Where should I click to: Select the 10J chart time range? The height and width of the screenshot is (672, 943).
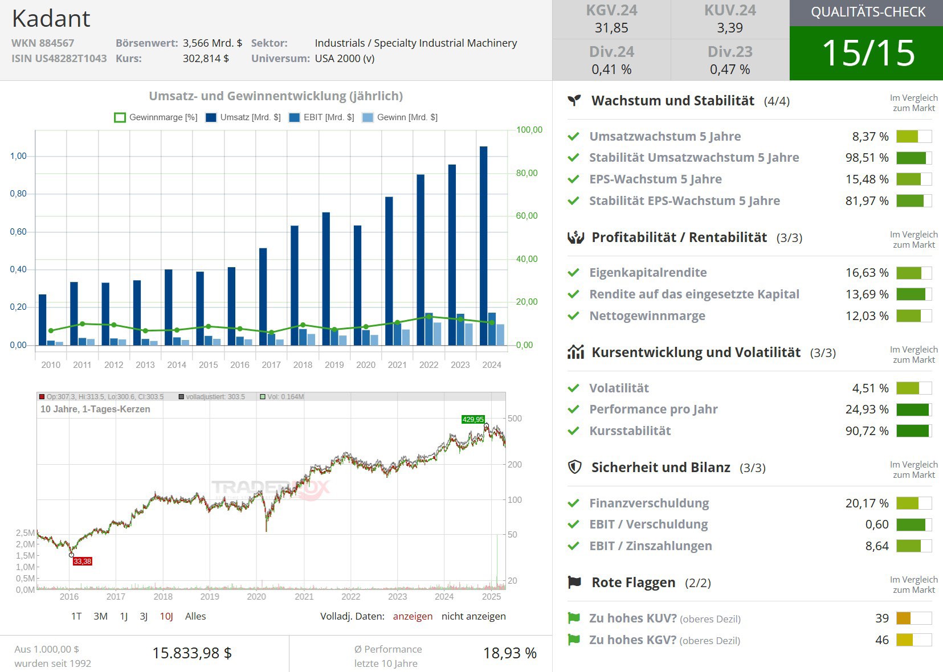[x=166, y=616]
